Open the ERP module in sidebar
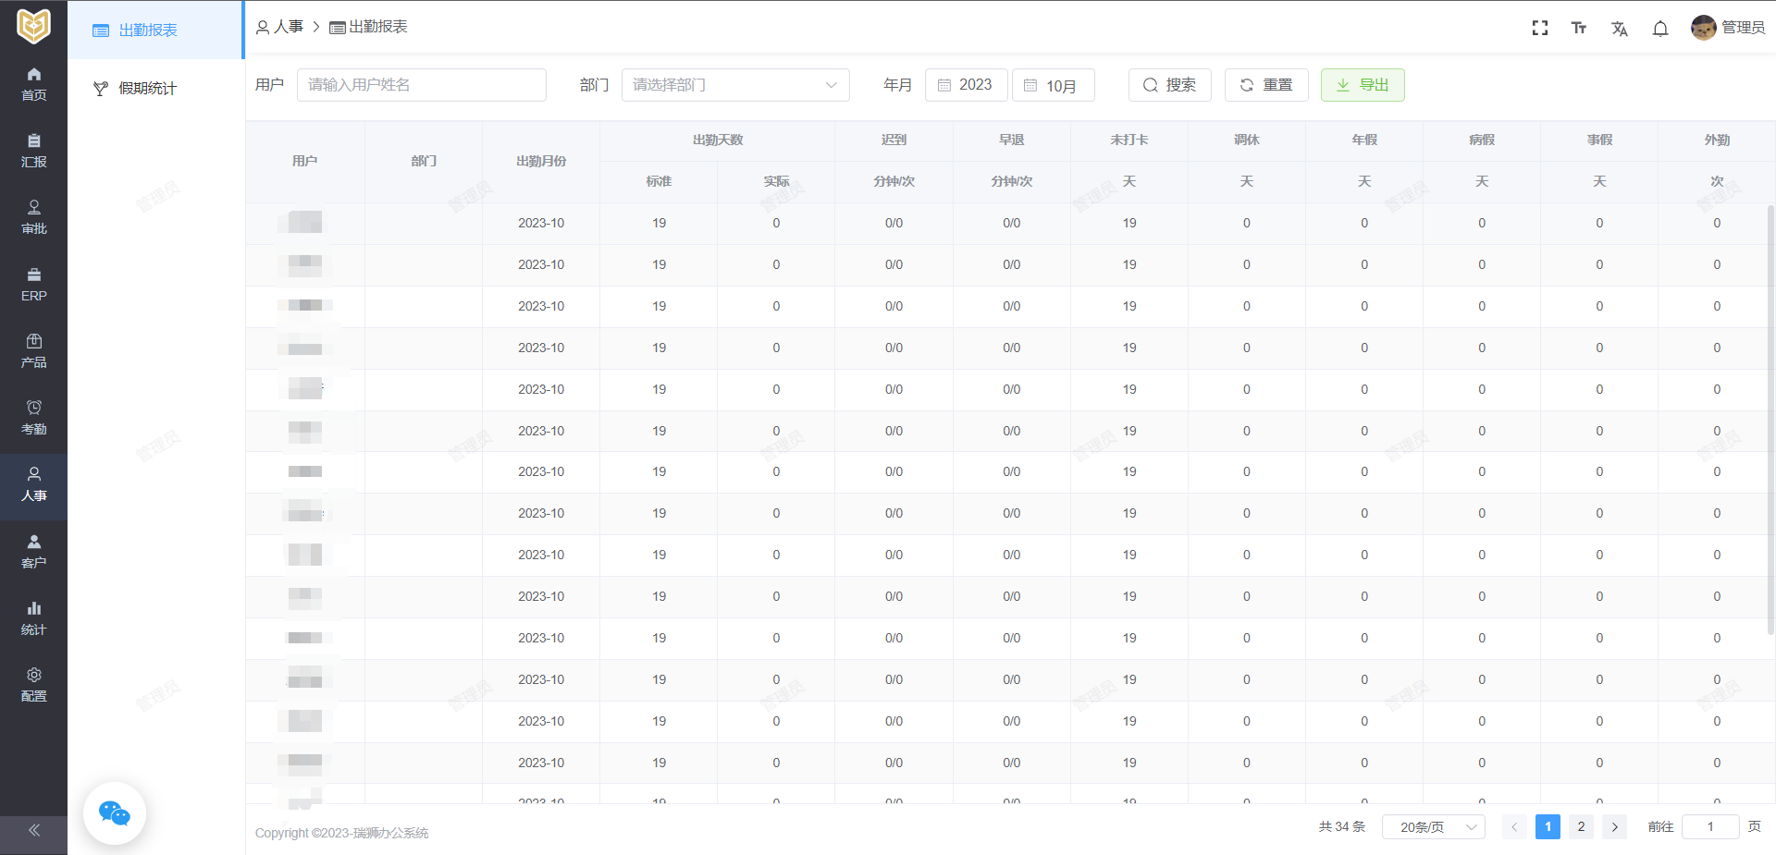This screenshot has height=855, width=1776. click(x=33, y=285)
